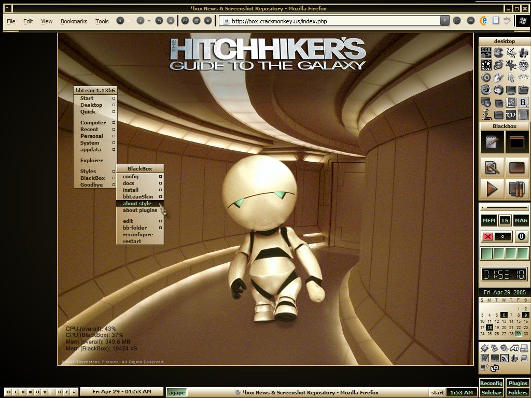This screenshot has height=398, width=531.
Task: Expand the Start submenu in bbLean menu
Action: [95, 98]
